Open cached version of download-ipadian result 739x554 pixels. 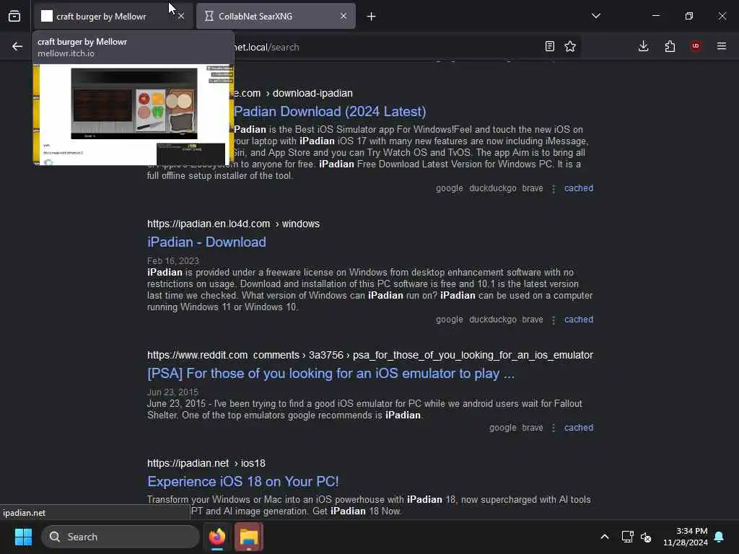click(579, 188)
